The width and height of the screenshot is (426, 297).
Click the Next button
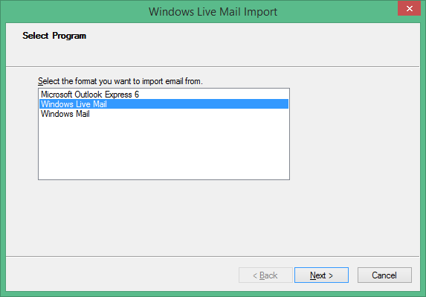[321, 275]
